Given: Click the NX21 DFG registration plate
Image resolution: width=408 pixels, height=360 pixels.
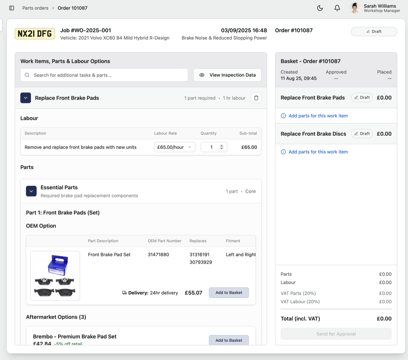Looking at the screenshot, I should pos(35,34).
